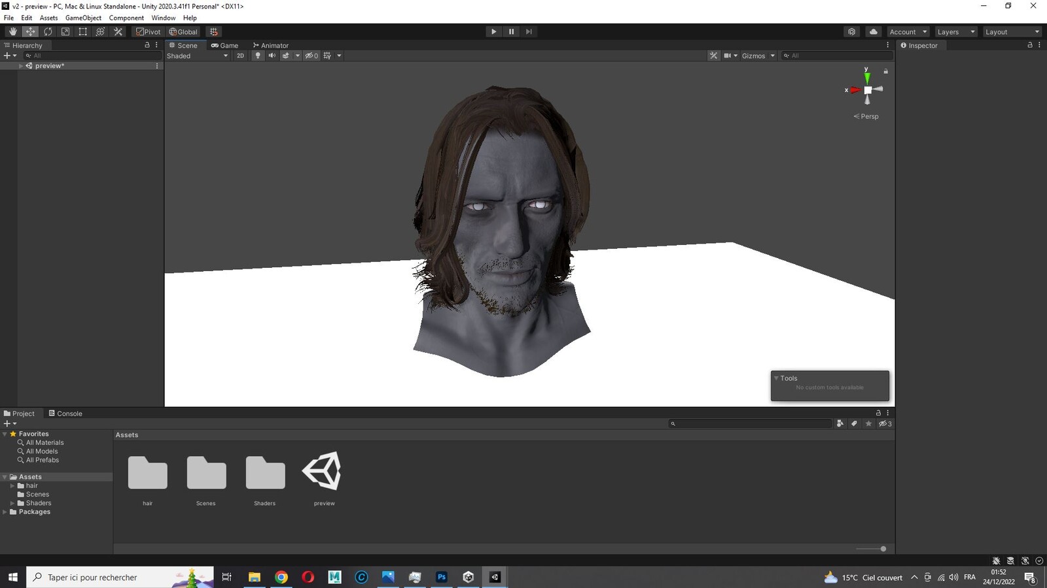
Task: Open the Unity Cloud services icon
Action: [x=873, y=31]
